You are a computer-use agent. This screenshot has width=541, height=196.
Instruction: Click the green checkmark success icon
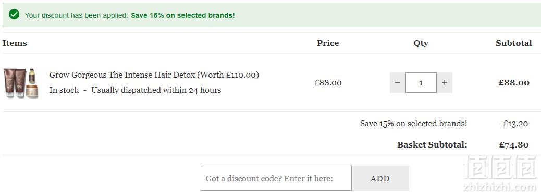coord(14,15)
